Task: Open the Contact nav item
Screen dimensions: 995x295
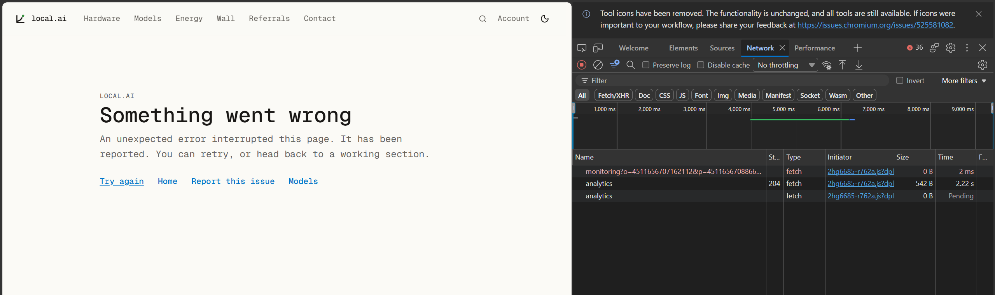Action: (320, 19)
